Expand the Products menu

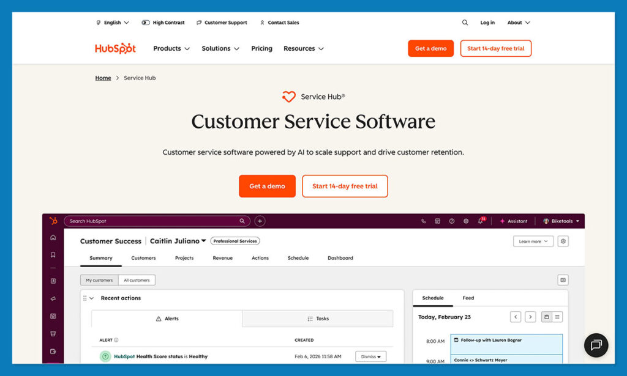171,48
